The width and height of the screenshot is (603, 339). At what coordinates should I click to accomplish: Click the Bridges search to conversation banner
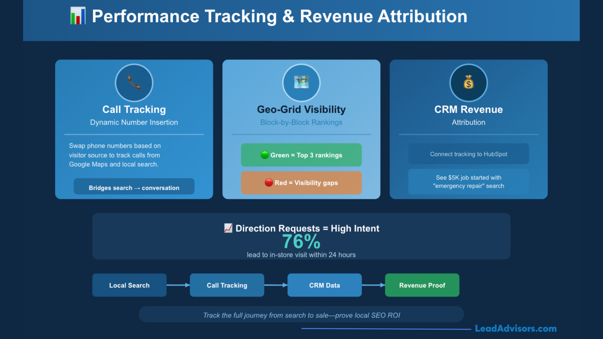[134, 186]
